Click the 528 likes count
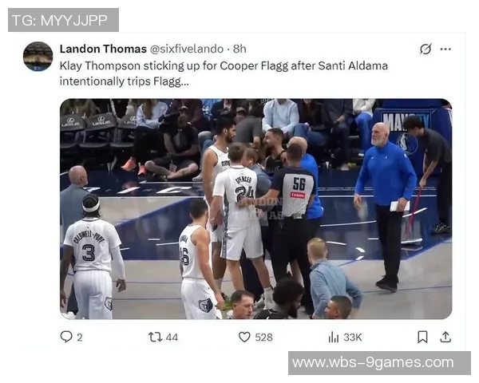 point(264,338)
